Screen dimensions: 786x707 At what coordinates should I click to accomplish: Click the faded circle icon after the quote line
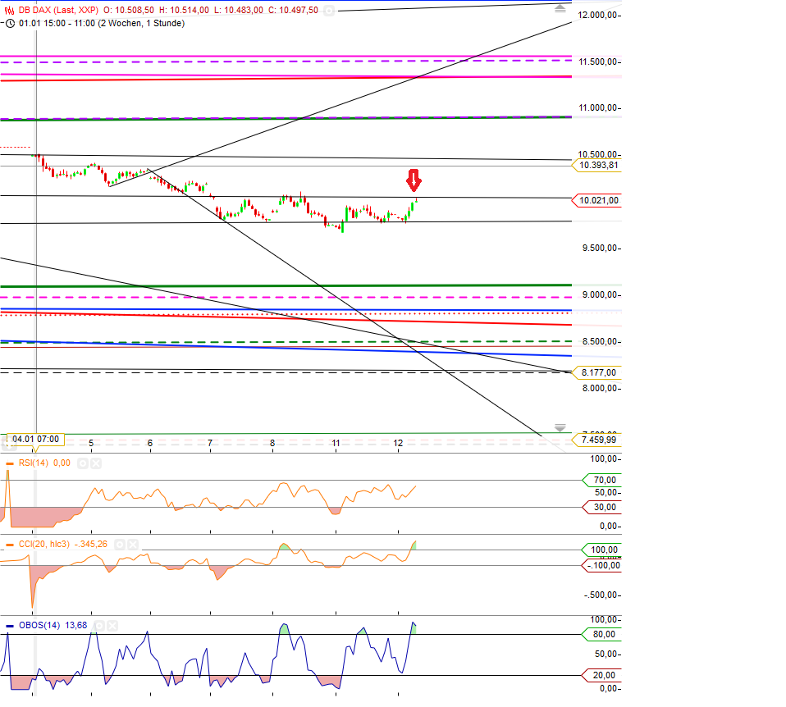(328, 11)
